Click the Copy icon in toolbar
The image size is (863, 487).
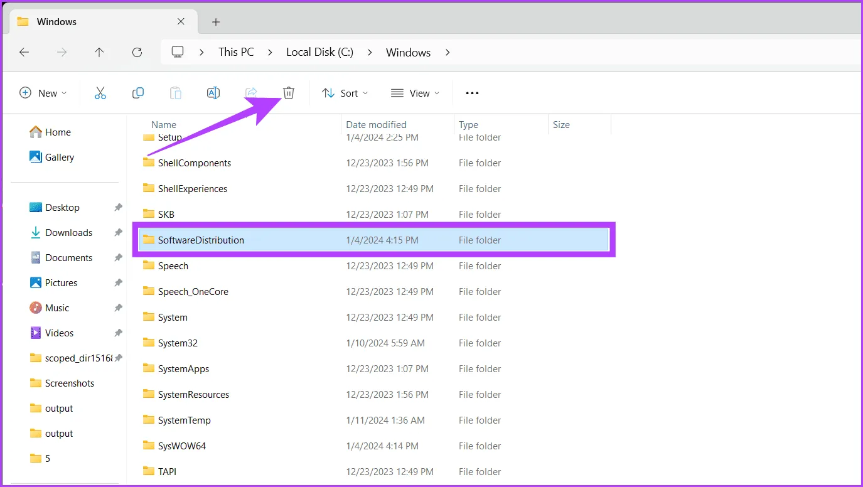click(x=138, y=93)
